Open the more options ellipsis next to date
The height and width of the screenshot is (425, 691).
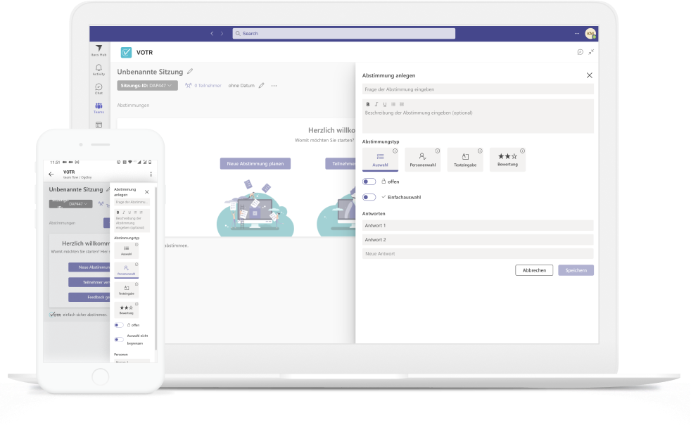pyautogui.click(x=274, y=86)
